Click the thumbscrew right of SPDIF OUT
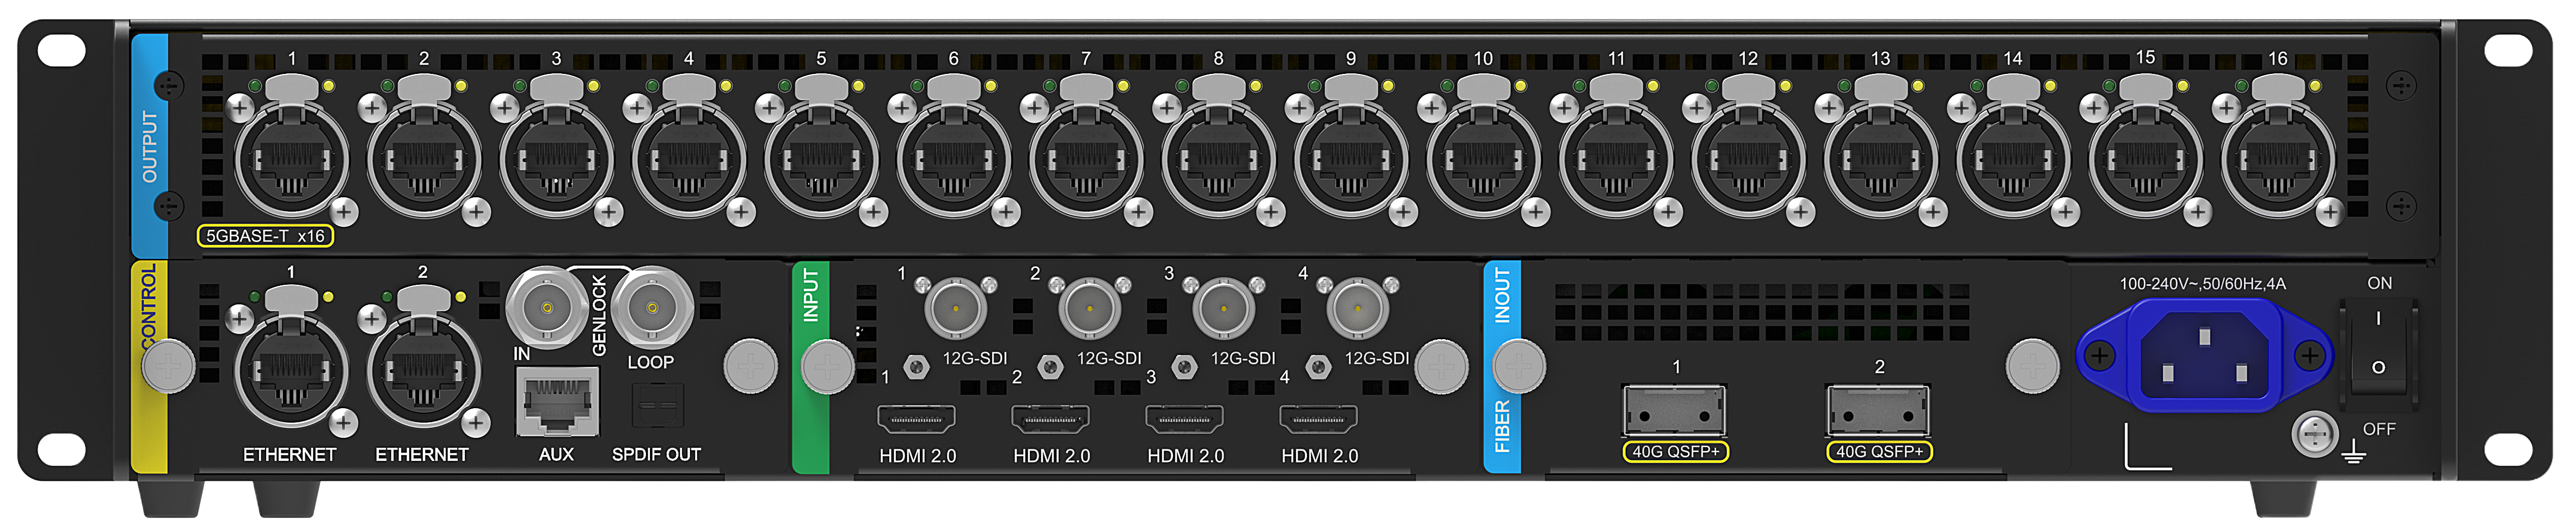This screenshot has height=531, width=2576. point(750,366)
